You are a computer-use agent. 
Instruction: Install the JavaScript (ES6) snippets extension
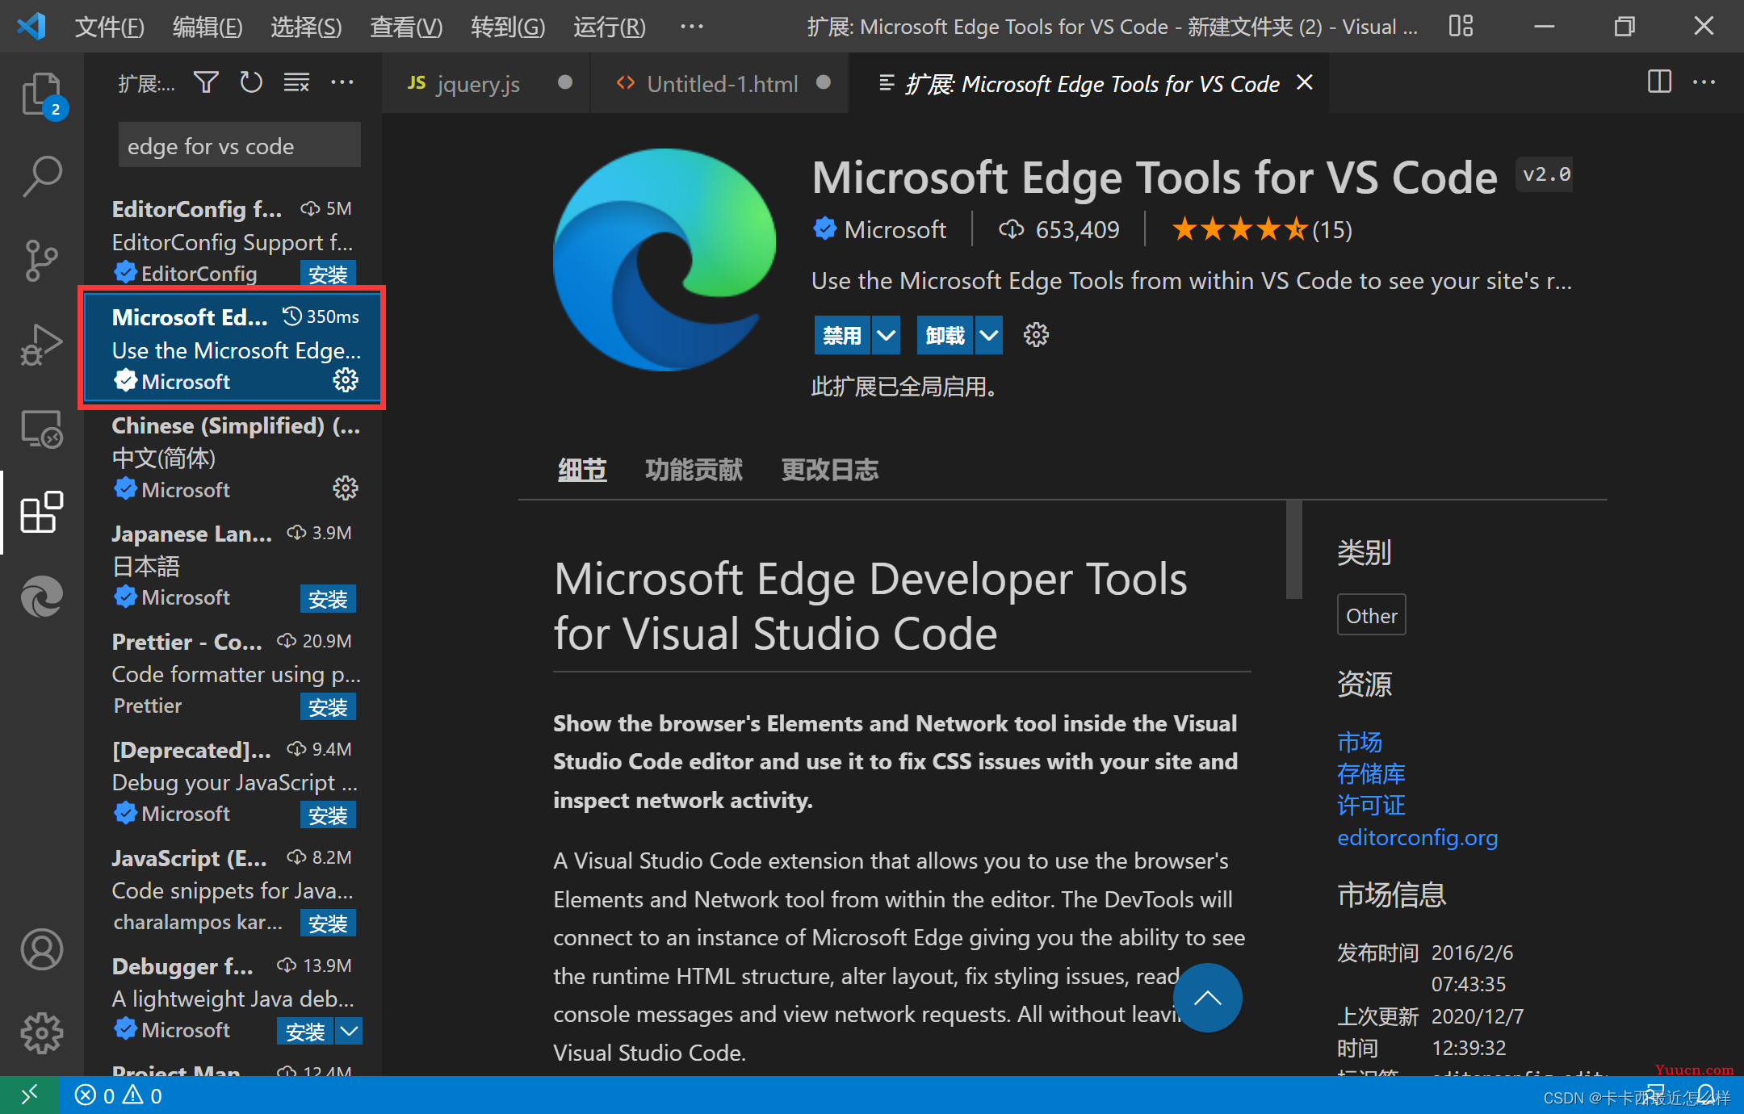point(328,923)
